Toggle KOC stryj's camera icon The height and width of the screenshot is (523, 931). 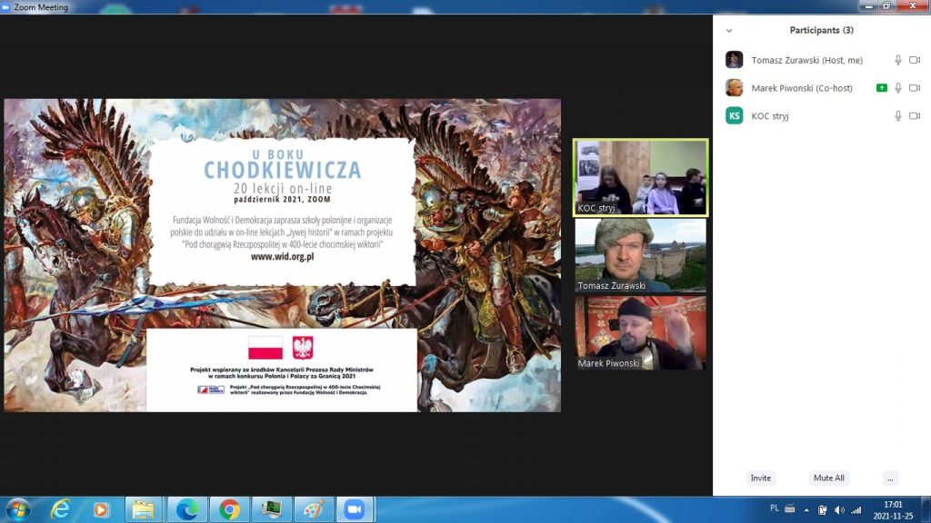pos(915,115)
